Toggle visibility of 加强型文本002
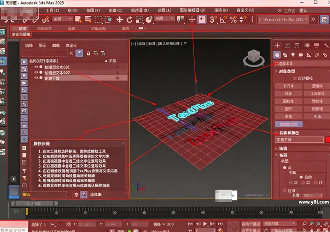The height and width of the screenshot is (232, 330). pyautogui.click(x=36, y=72)
